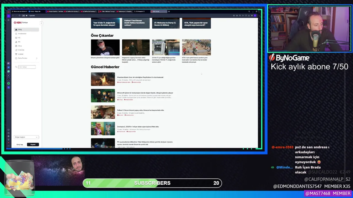The width and height of the screenshot is (353, 198).
Task: Open the İncelemeler section in sidebar
Action: coord(26,34)
